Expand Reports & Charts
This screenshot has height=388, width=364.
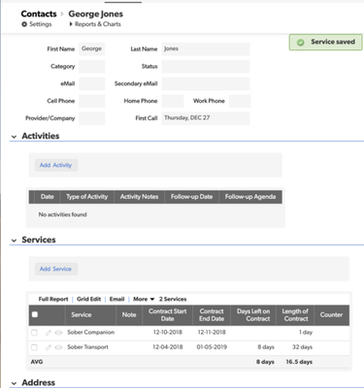pyautogui.click(x=95, y=24)
